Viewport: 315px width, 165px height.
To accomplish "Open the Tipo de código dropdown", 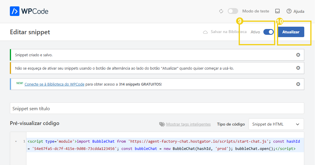I will click(x=276, y=124).
